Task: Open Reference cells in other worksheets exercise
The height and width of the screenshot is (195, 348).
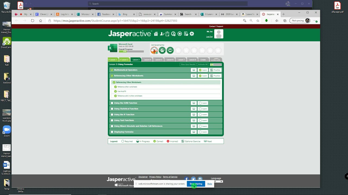Action: click(166, 96)
